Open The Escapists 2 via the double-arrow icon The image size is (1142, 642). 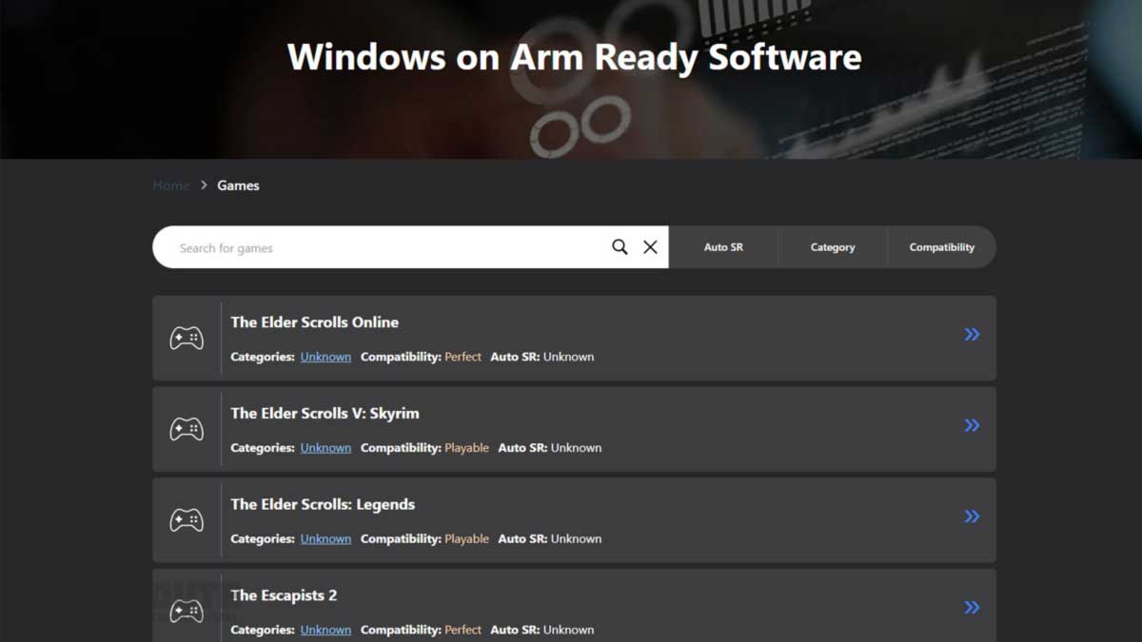point(972,607)
